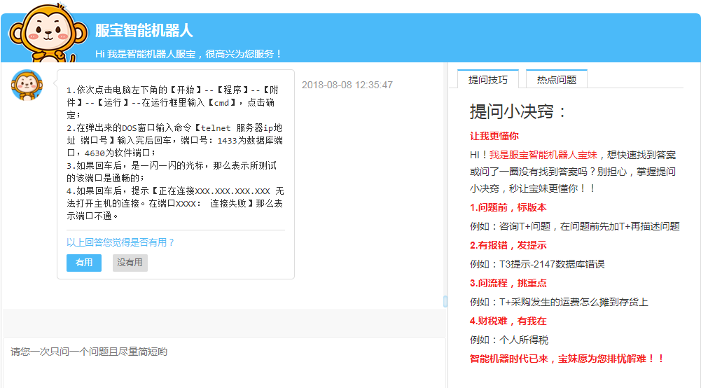This screenshot has width=701, height=388.
Task: Click the timestamp 2018-08-08 12:35:47
Action: (x=347, y=85)
